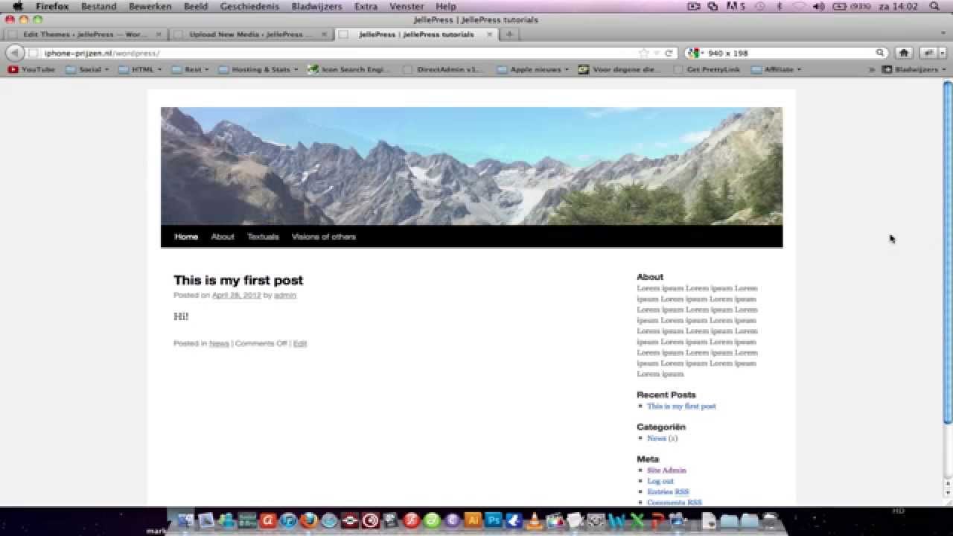Expand the Social bookmarks folder
This screenshot has height=536, width=953.
point(87,69)
